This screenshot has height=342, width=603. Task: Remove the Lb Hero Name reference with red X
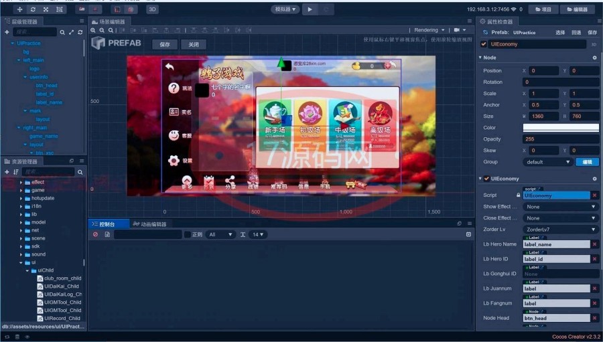point(594,244)
